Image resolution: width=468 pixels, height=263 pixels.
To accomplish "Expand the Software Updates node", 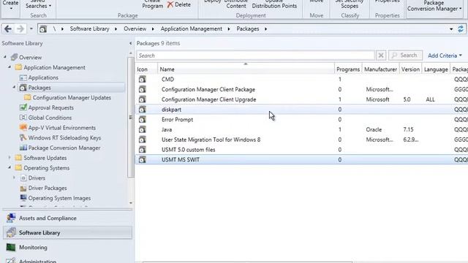I will [x=10, y=158].
